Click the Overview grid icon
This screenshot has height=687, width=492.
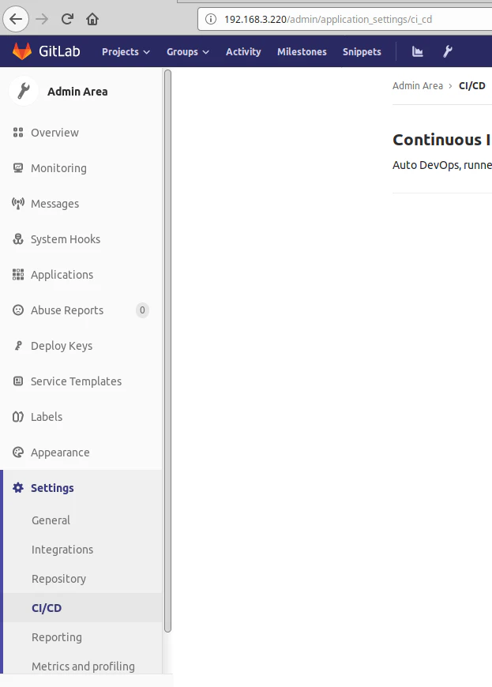(x=18, y=133)
